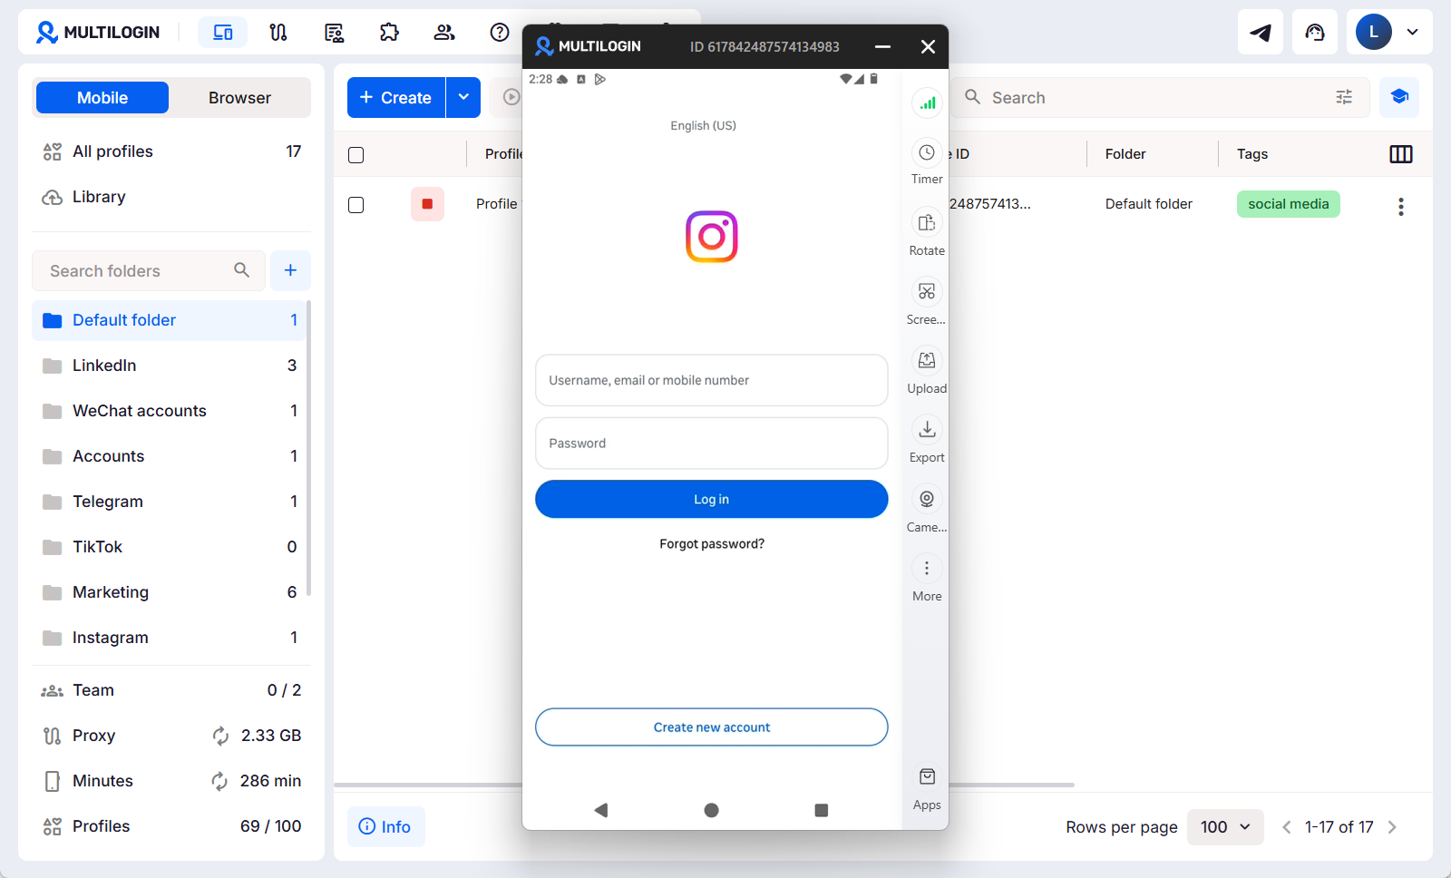Image resolution: width=1451 pixels, height=878 pixels.
Task: Click the graduation cap learning icon
Action: (x=1399, y=97)
